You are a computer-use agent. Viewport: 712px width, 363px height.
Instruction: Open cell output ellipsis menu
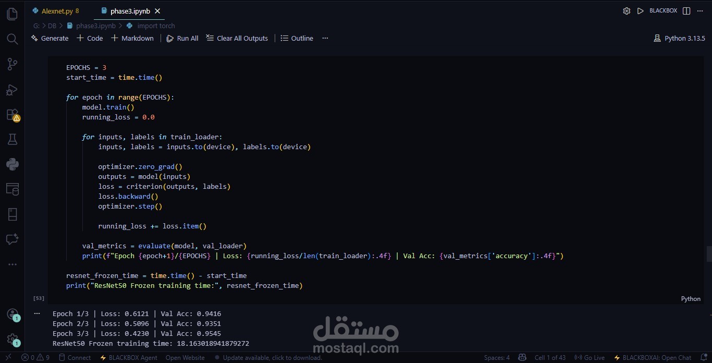[x=37, y=313]
